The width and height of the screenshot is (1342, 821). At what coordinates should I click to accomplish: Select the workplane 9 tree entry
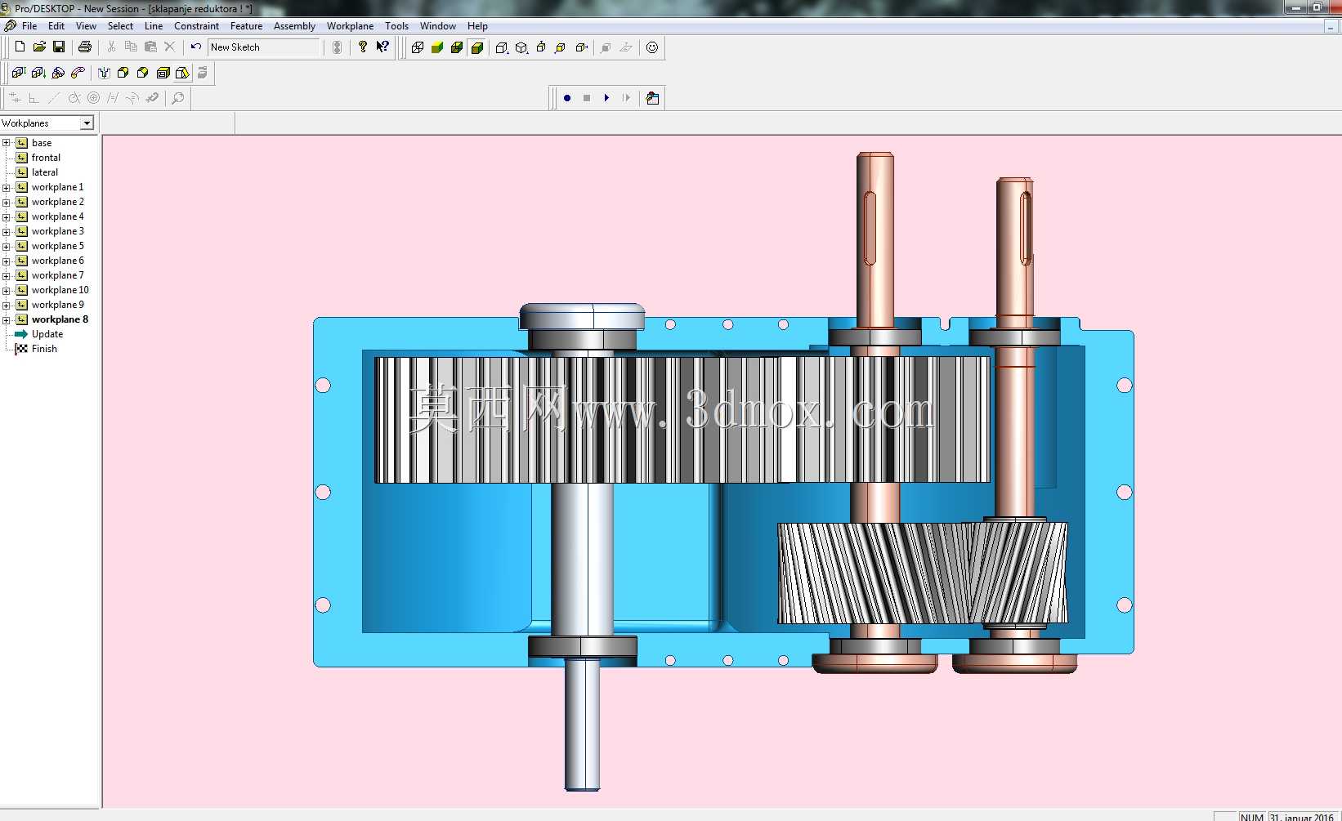pyautogui.click(x=57, y=305)
